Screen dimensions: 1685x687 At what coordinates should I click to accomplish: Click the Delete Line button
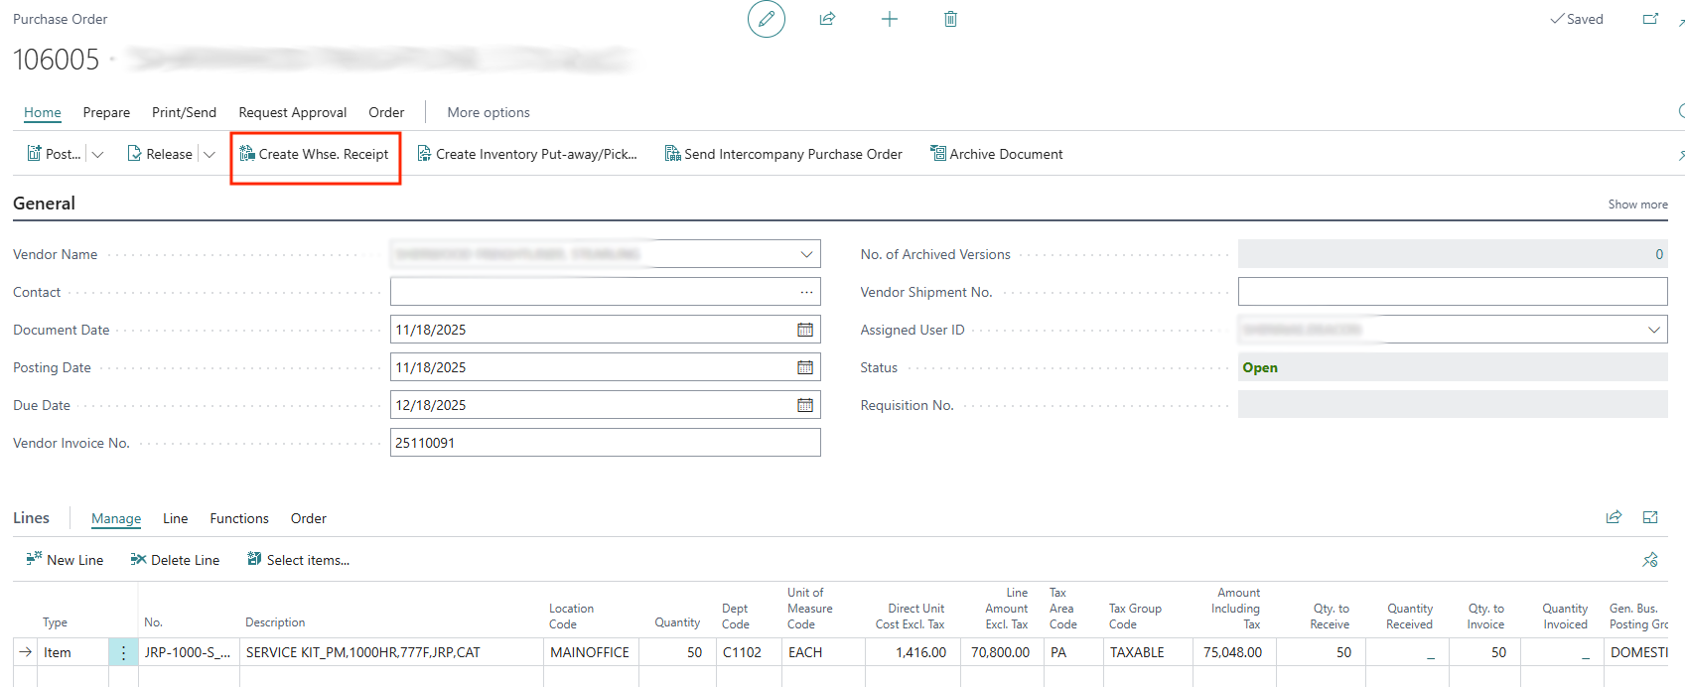pyautogui.click(x=175, y=560)
